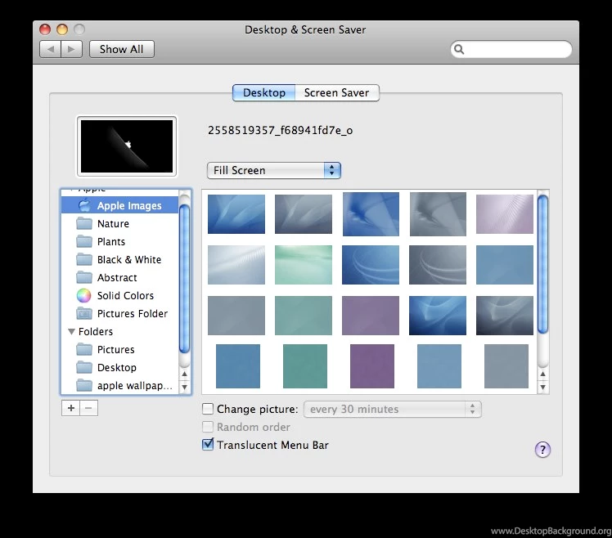This screenshot has height=538, width=612.
Task: Go back with the left arrow button
Action: pos(51,49)
